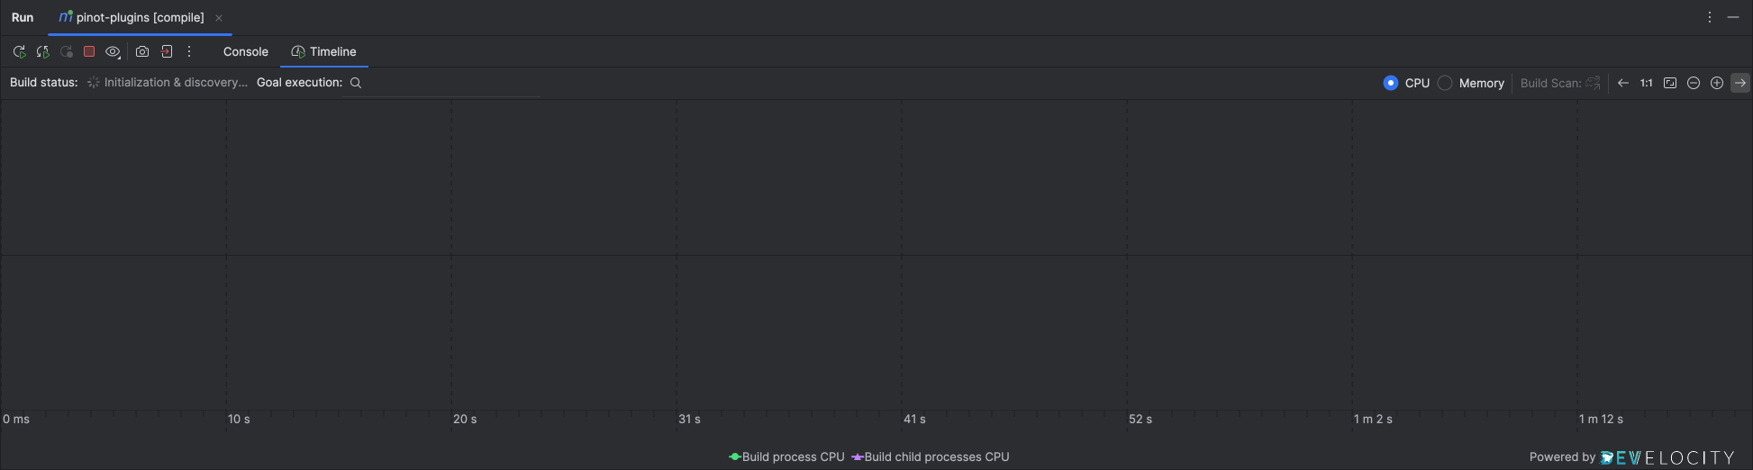Toggle the scroll-to-end right arrow button
1753x470 pixels.
[x=1740, y=83]
